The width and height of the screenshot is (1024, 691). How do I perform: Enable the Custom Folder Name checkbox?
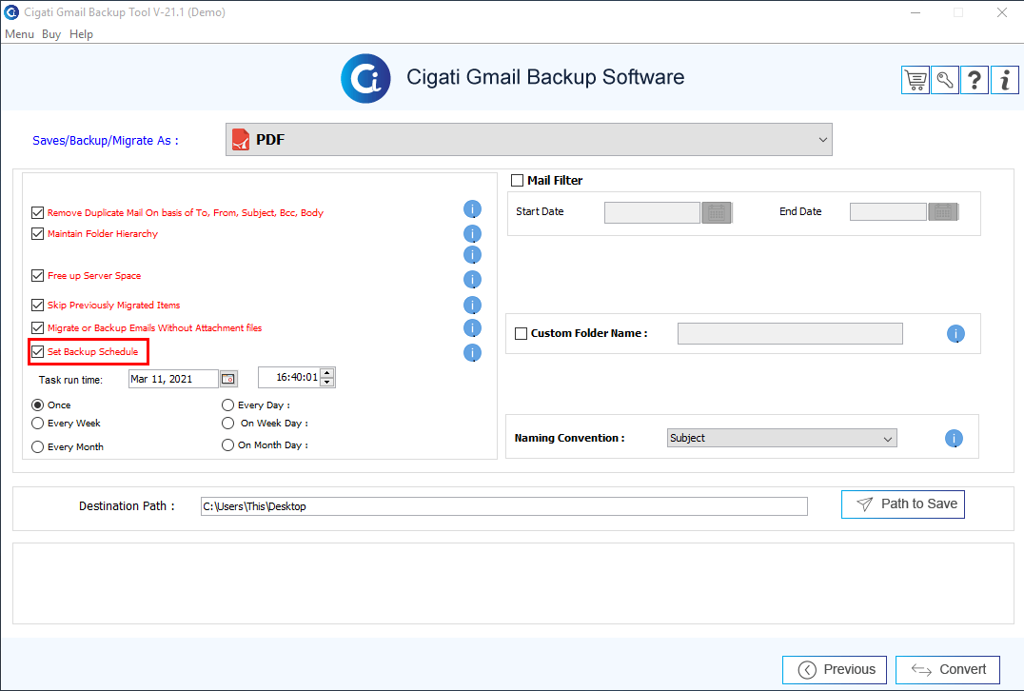click(x=522, y=334)
